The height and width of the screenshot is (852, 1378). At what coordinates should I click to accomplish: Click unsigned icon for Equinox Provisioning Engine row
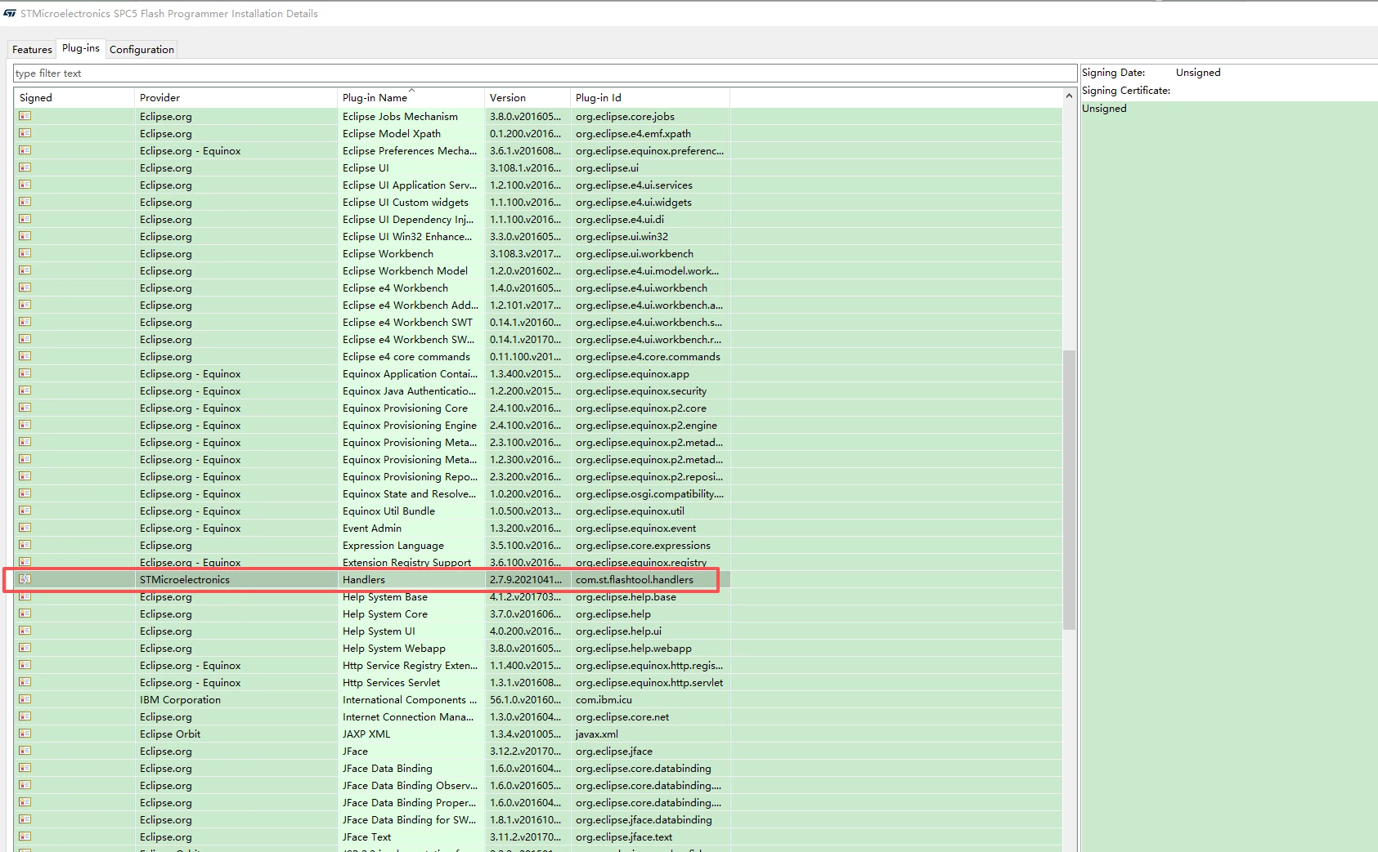[x=25, y=425]
